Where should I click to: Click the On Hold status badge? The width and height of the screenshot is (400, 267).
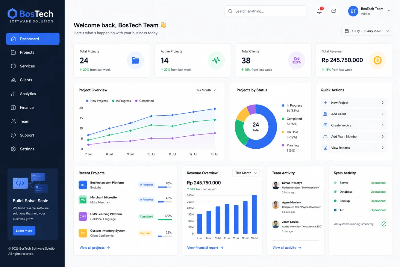[145, 233]
